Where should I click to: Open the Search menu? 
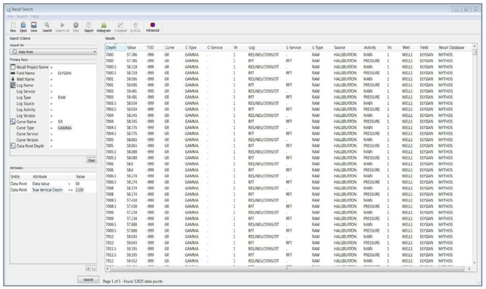22,17
